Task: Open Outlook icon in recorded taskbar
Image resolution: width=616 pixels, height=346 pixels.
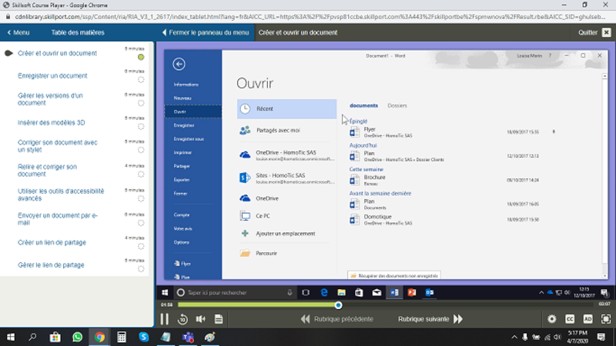Action: 430,293
